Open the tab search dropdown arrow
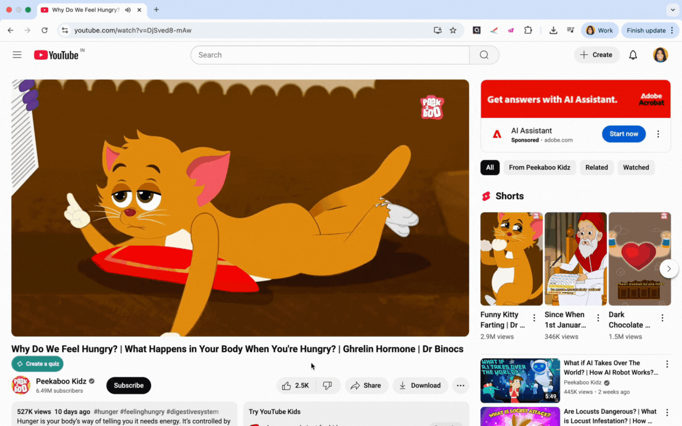This screenshot has height=426, width=682. pos(673,10)
